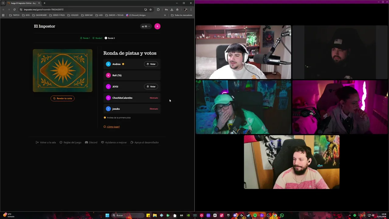This screenshot has height=219, width=389.
Task: Open the ¿Cómo jugar? link
Action: pyautogui.click(x=113, y=127)
